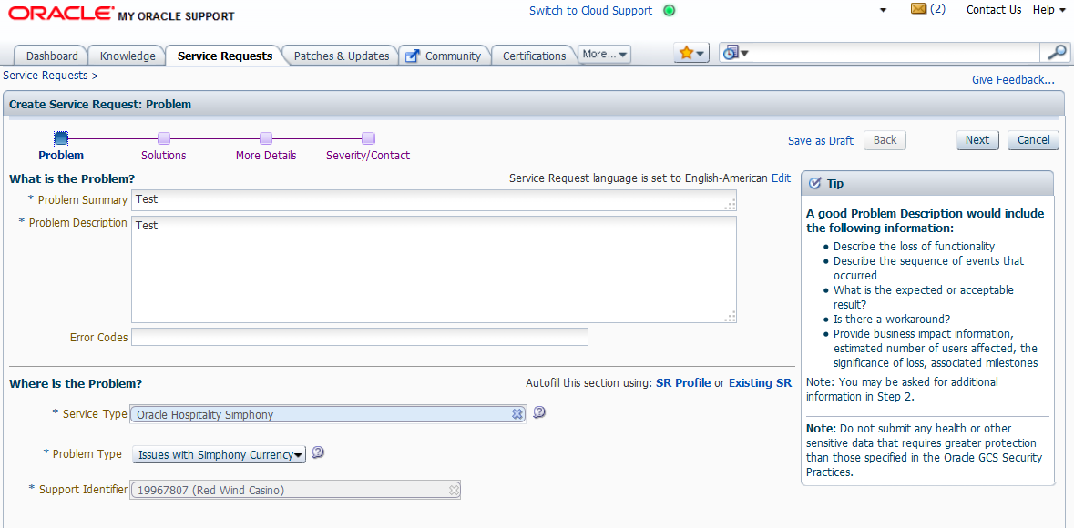
Task: Open the Help dropdown menu
Action: click(x=1049, y=10)
